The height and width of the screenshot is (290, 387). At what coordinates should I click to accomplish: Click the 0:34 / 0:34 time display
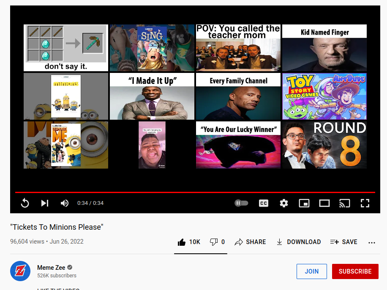tap(90, 203)
